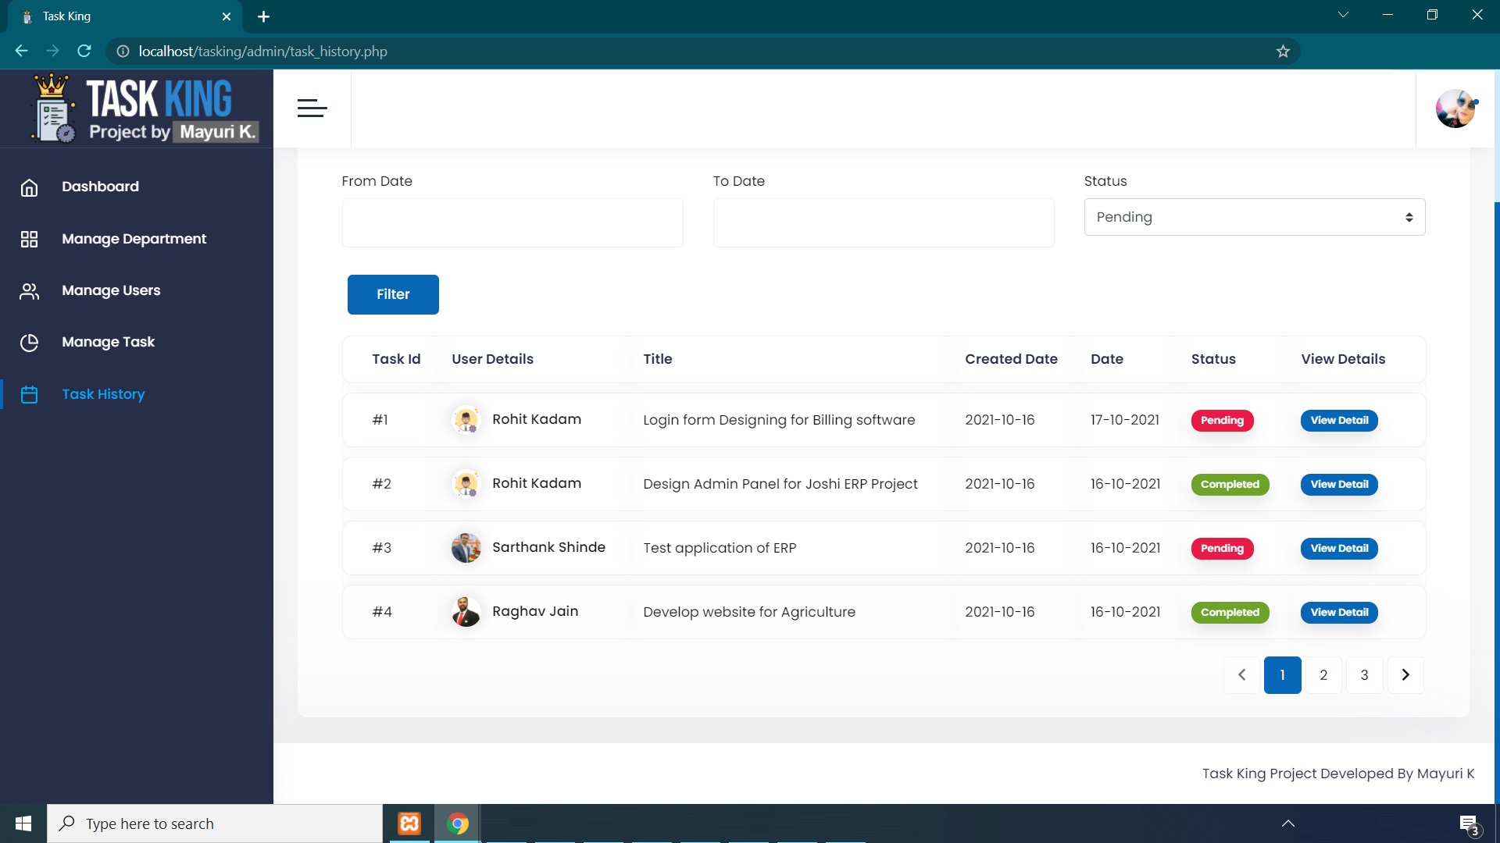
Task: View Detail for Design Admin Panel task
Action: pos(1339,484)
